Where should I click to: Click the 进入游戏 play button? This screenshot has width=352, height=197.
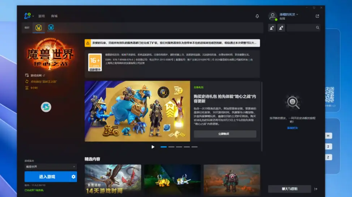(47, 176)
